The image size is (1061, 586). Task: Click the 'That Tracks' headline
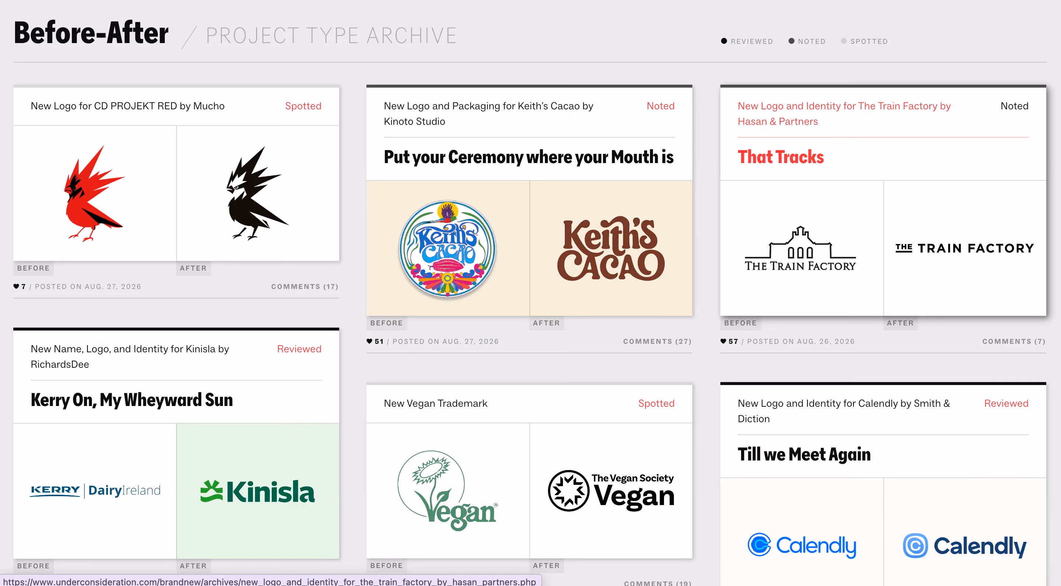click(780, 157)
